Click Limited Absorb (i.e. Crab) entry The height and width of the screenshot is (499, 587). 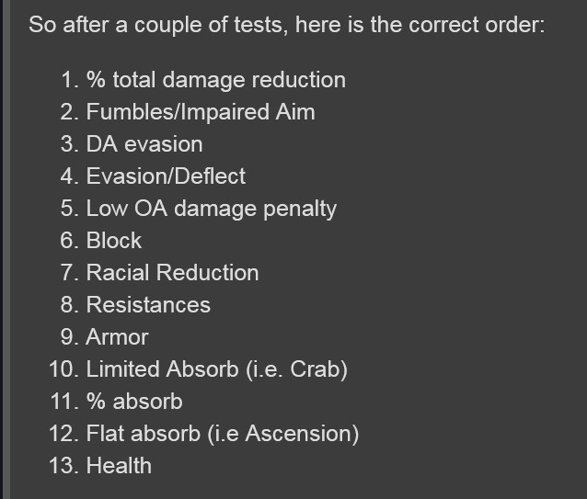217,369
